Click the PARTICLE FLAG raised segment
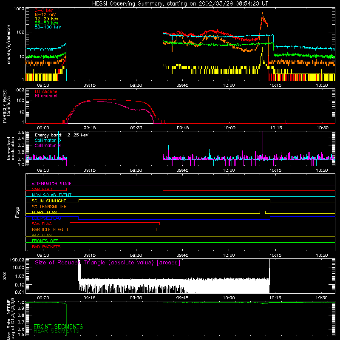This screenshot has height=340, width=340. pos(112,228)
